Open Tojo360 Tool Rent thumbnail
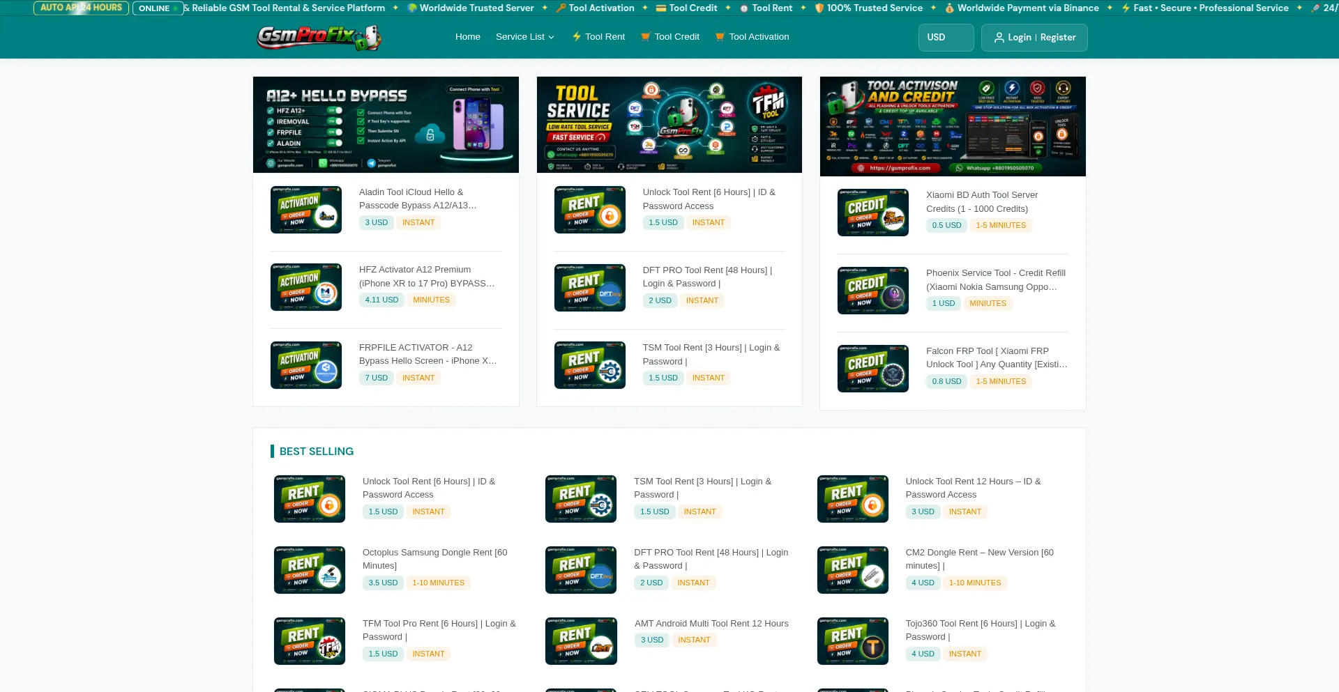1339x692 pixels. click(853, 641)
